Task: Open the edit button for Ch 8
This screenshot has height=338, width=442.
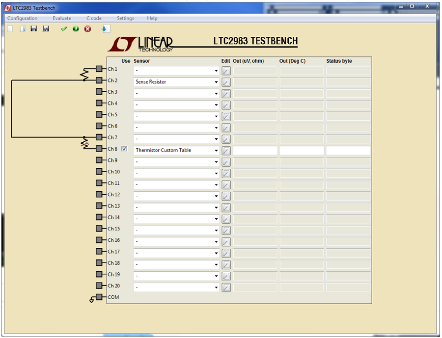Action: click(x=226, y=151)
